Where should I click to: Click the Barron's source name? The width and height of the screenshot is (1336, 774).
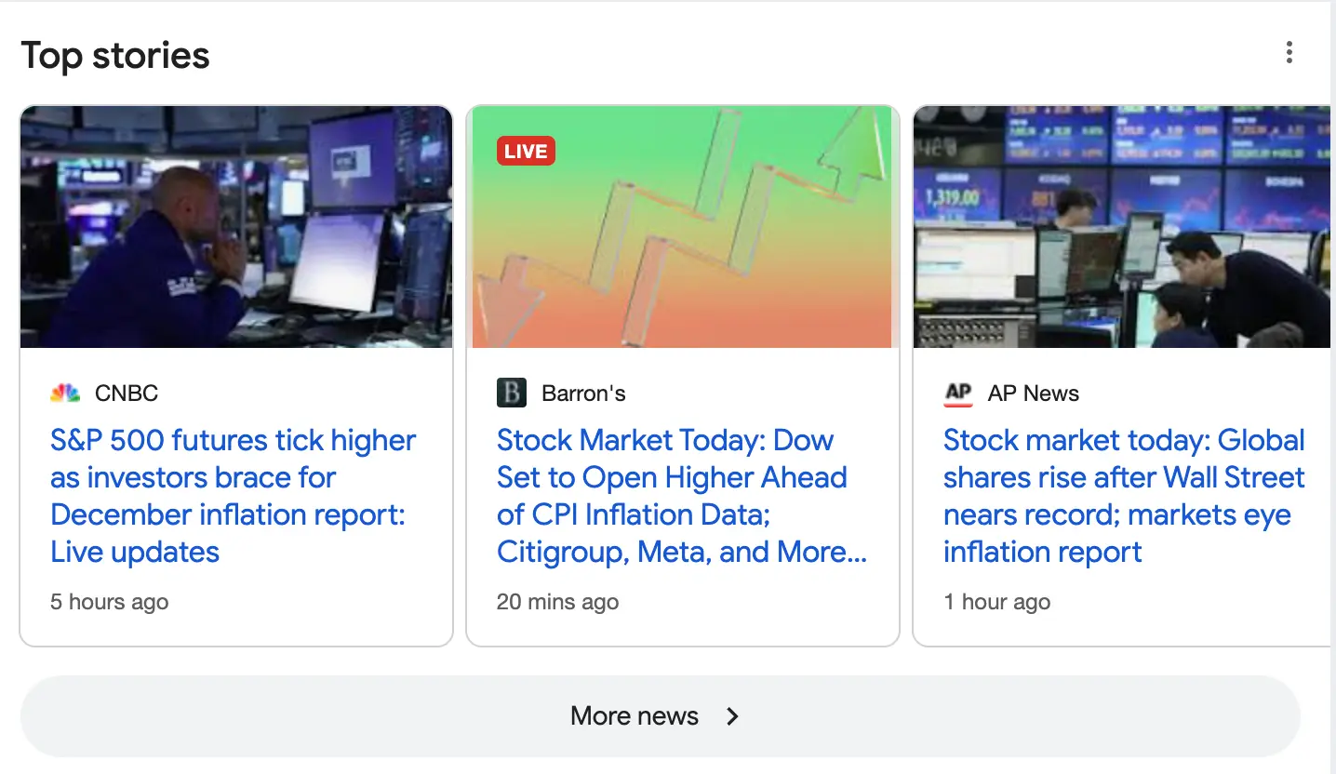coord(583,394)
